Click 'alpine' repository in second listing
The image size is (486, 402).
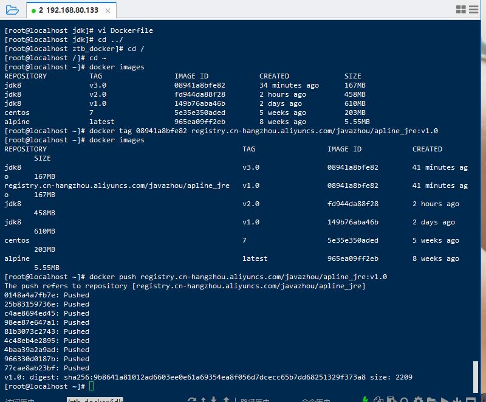[17, 258]
